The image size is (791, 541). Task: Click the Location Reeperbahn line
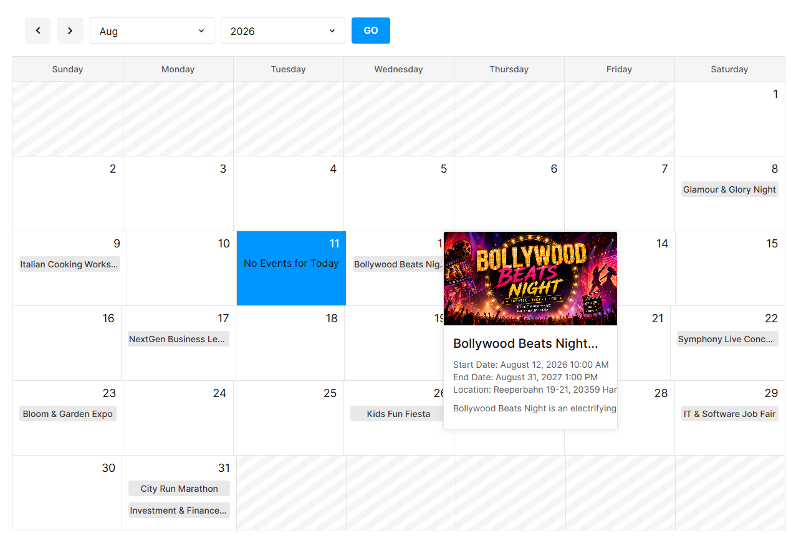[535, 390]
